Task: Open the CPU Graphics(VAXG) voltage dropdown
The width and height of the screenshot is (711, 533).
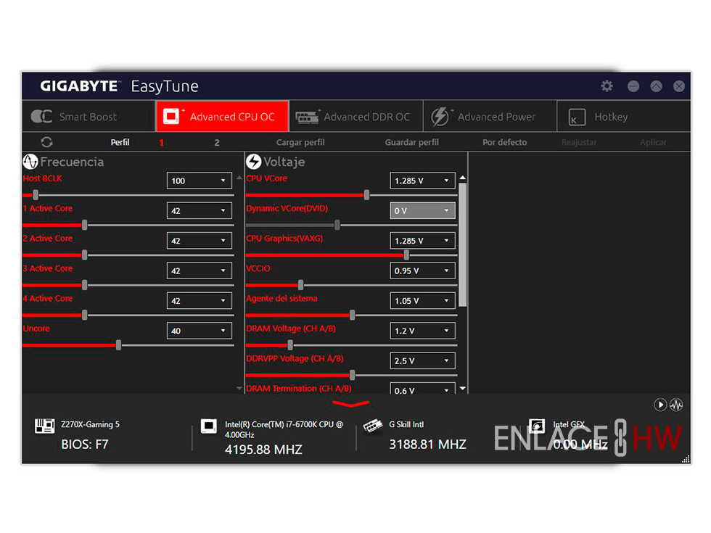Action: tap(422, 240)
